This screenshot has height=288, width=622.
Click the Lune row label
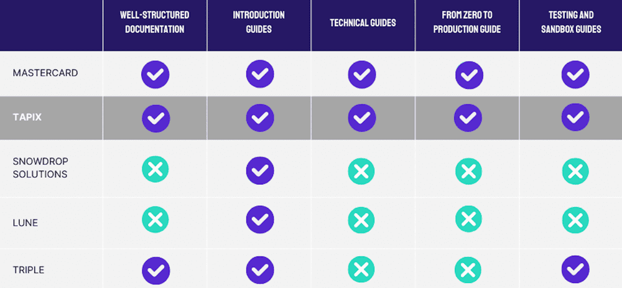(x=26, y=222)
